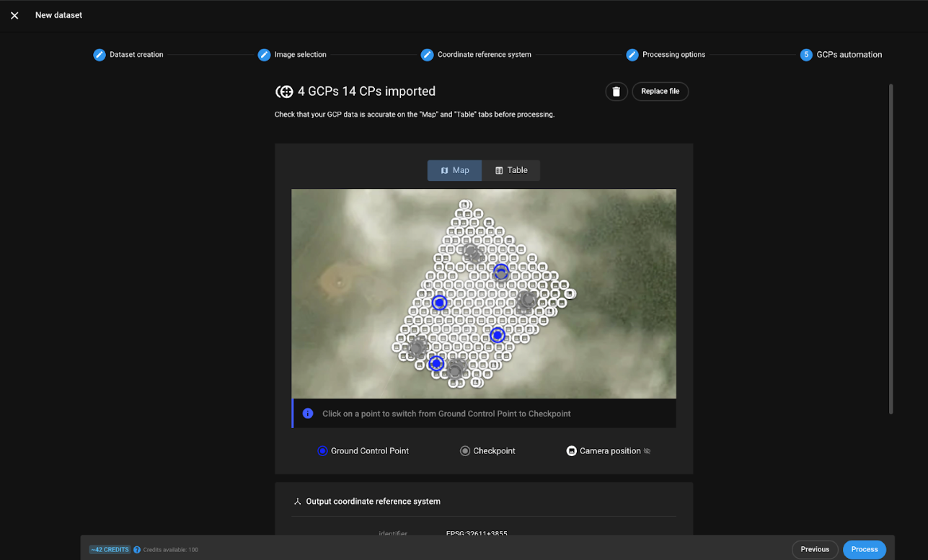Click the GCP target icon beside the import summary
The image size is (928, 560).
coord(283,92)
